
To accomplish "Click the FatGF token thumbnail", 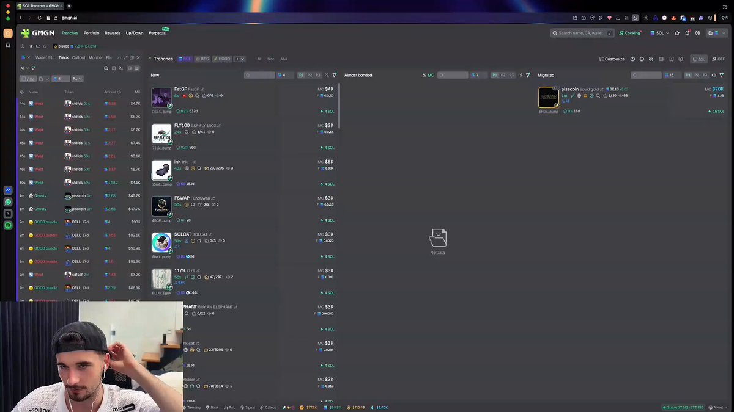I will pos(161,98).
